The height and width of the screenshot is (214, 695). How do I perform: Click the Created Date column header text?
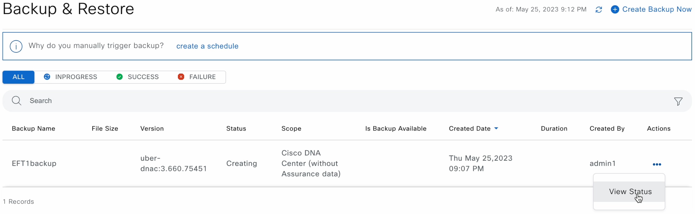click(x=469, y=129)
